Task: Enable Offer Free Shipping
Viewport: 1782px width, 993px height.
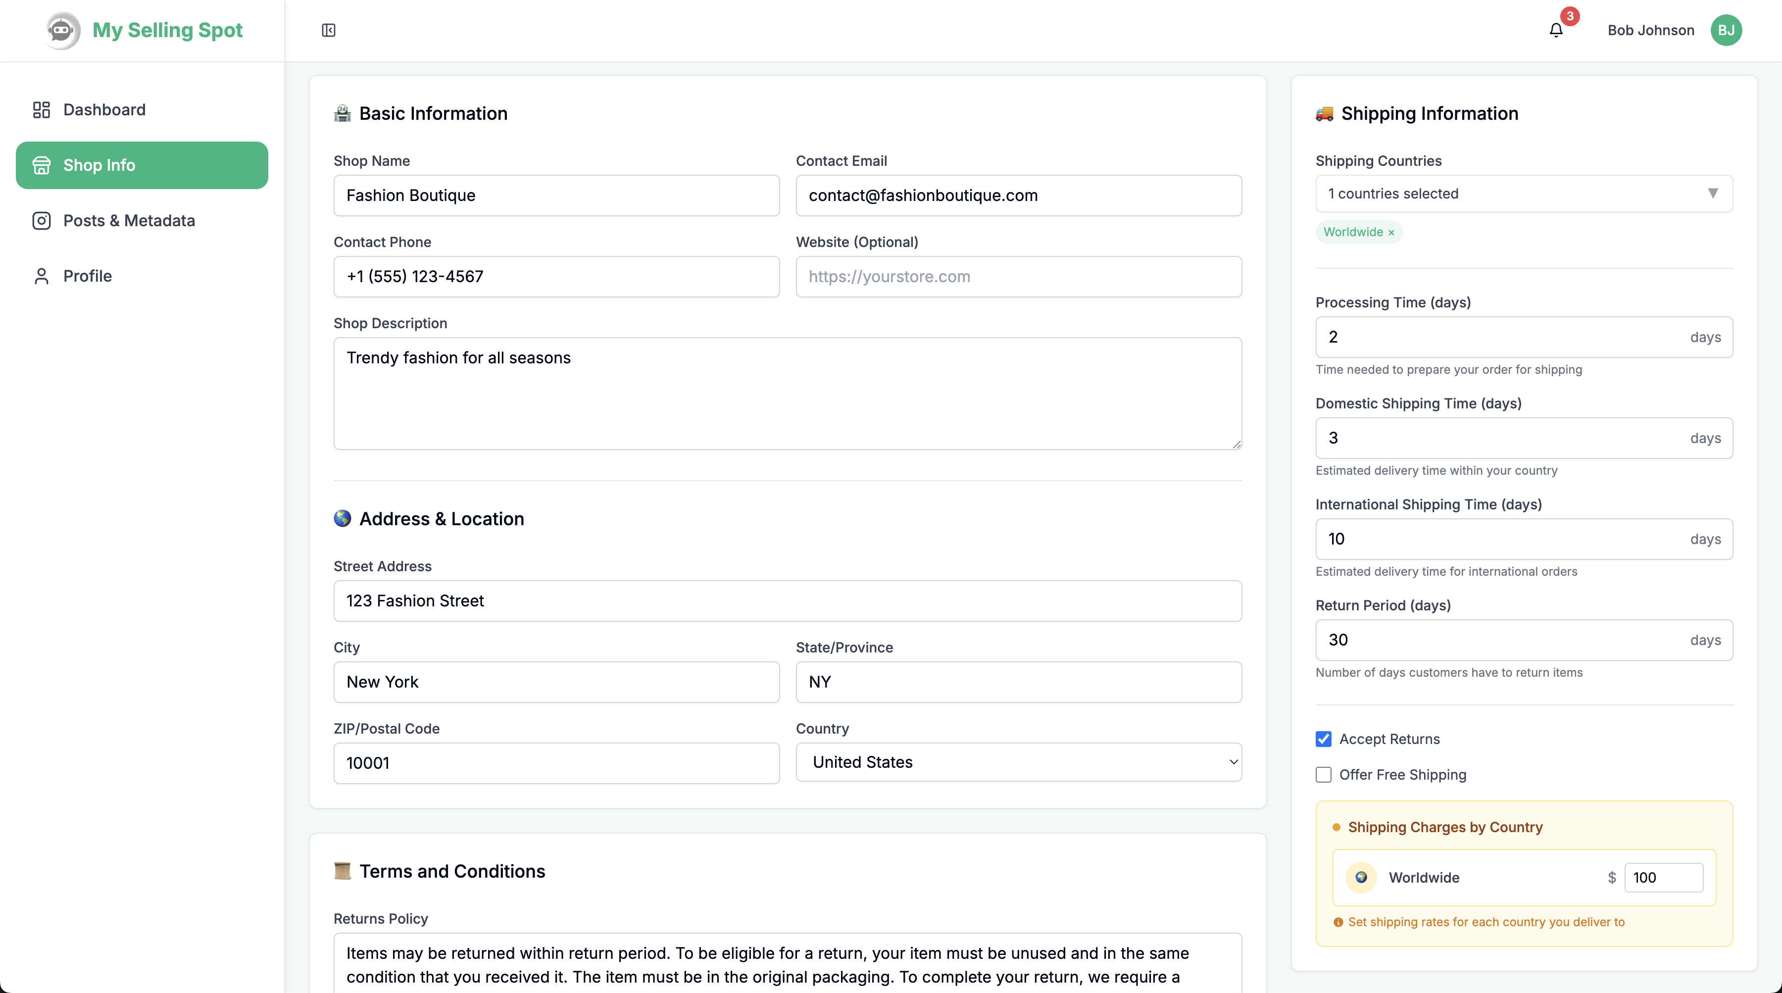Action: tap(1323, 775)
